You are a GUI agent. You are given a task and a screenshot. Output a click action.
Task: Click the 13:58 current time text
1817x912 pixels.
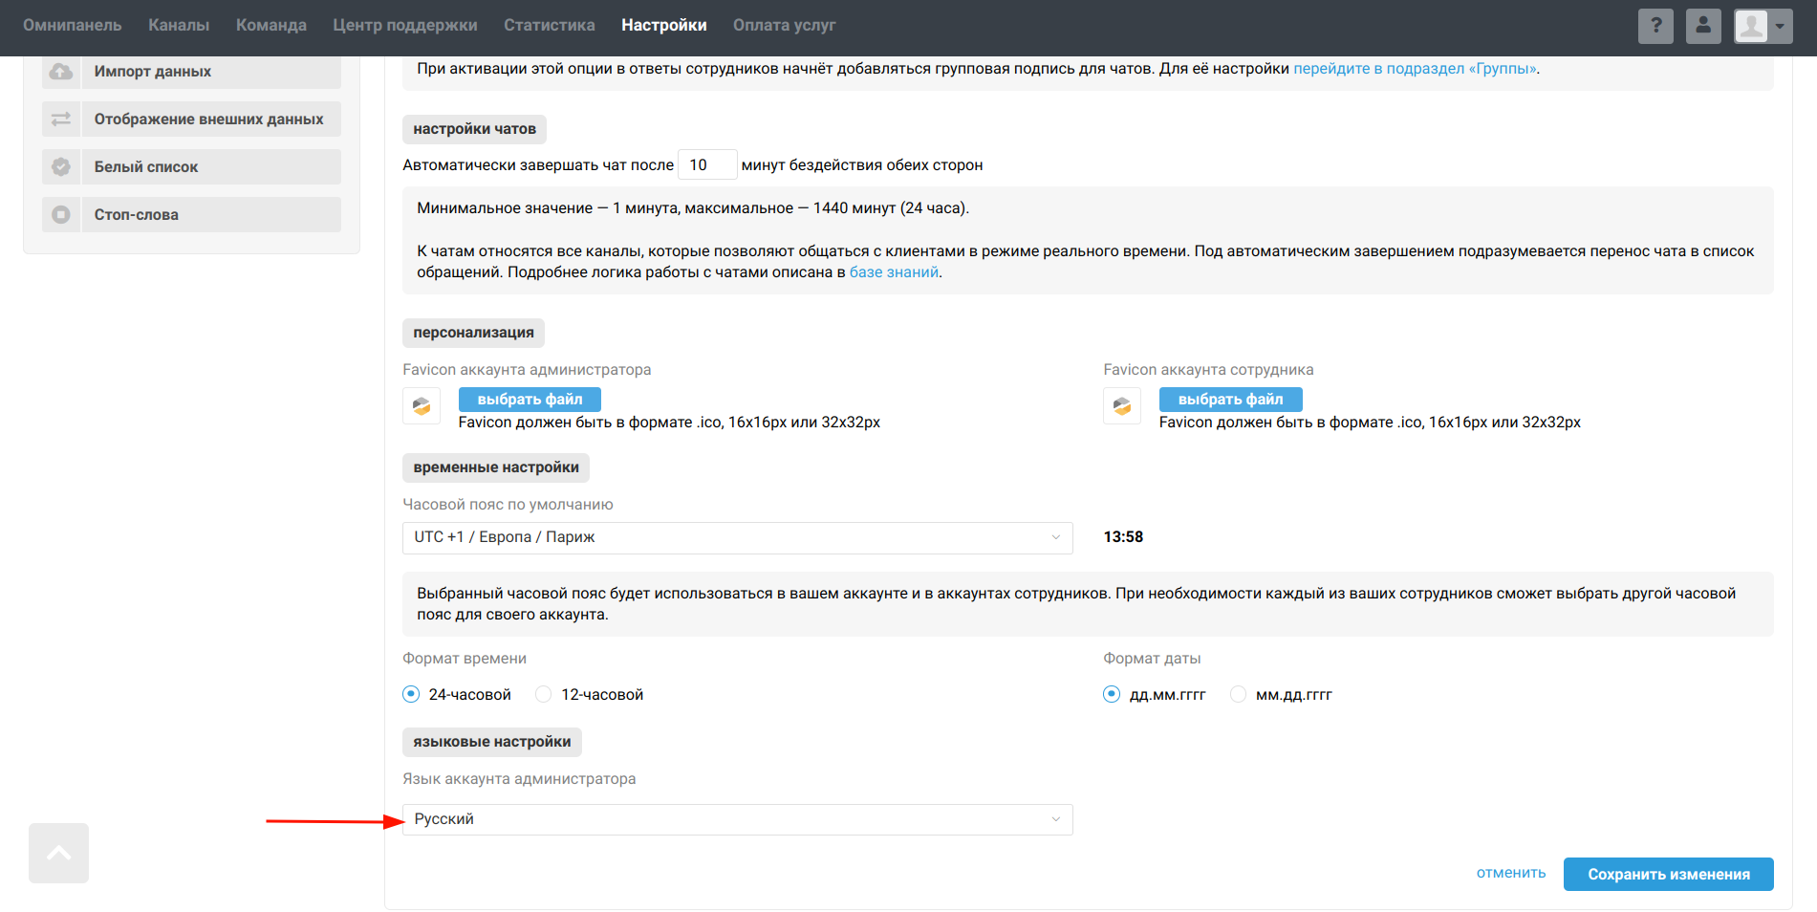1123,537
